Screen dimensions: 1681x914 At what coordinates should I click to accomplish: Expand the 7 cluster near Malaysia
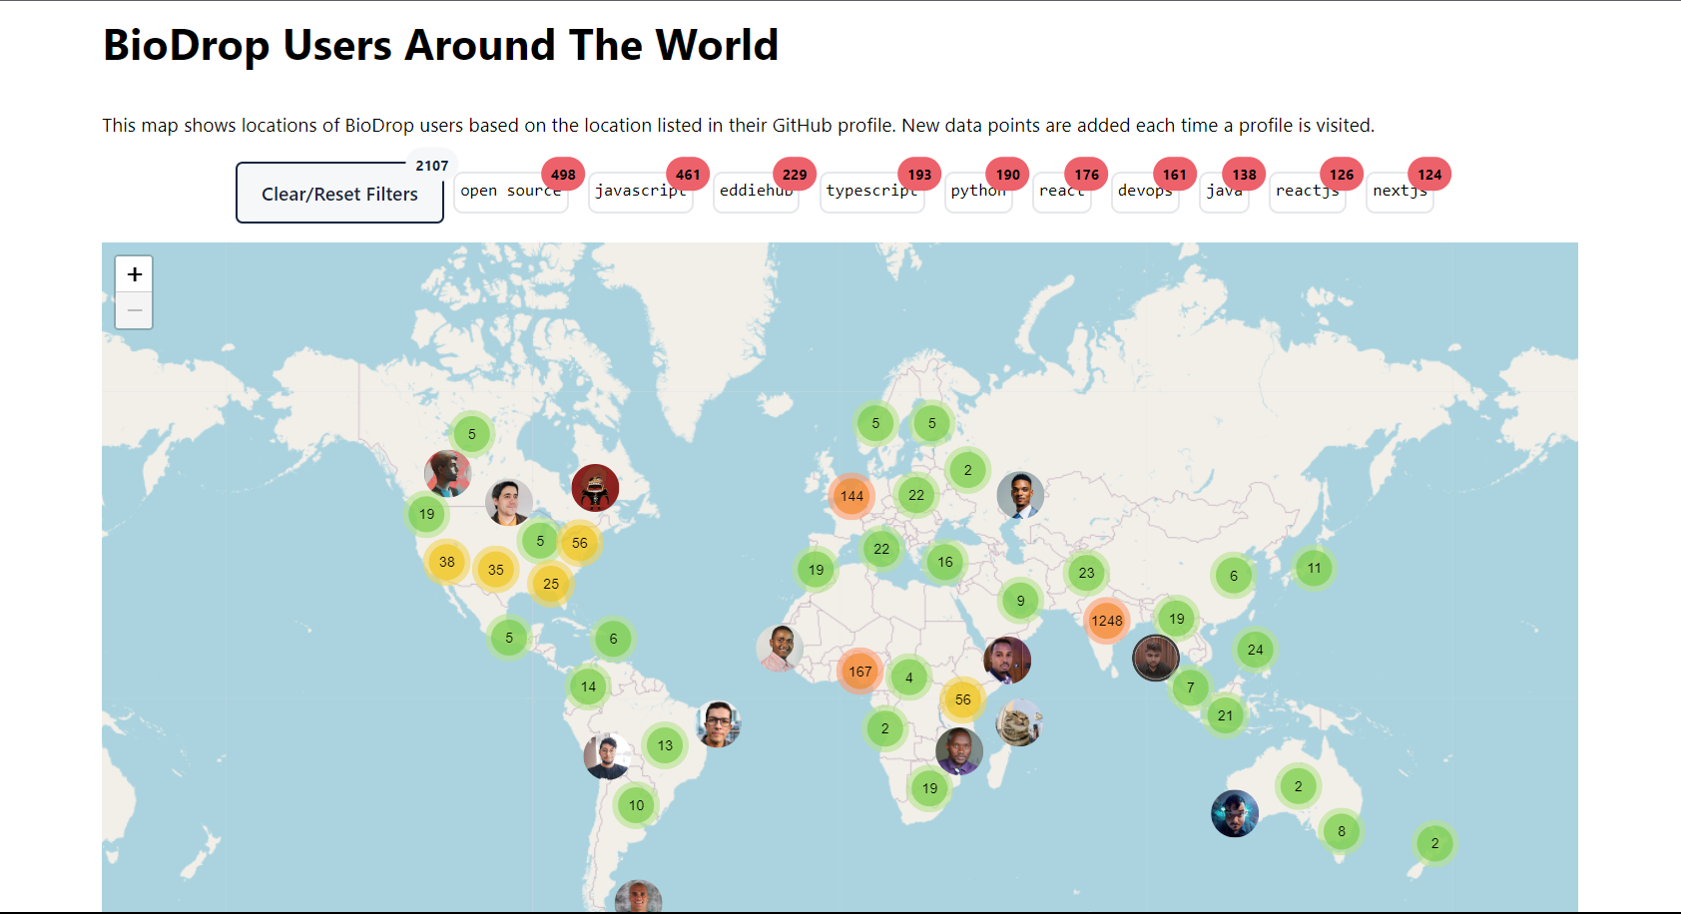click(x=1190, y=687)
